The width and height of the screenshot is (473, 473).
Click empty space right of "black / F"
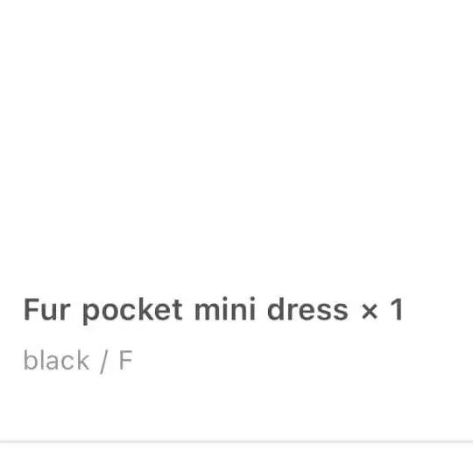pyautogui.click(x=301, y=361)
